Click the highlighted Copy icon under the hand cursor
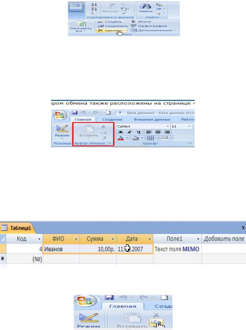This screenshot has height=330, width=246. coord(156,322)
